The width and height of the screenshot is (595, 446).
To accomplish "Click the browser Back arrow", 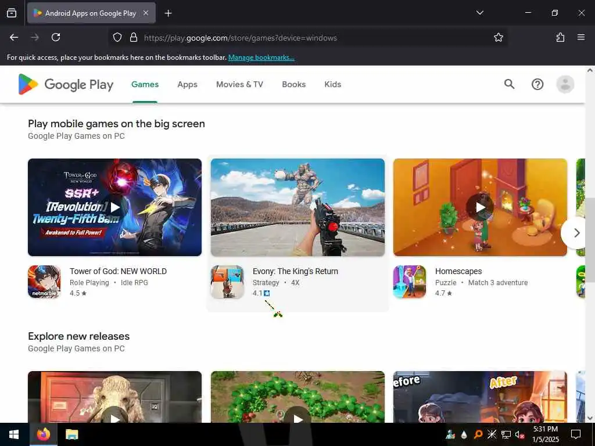I will (x=14, y=37).
